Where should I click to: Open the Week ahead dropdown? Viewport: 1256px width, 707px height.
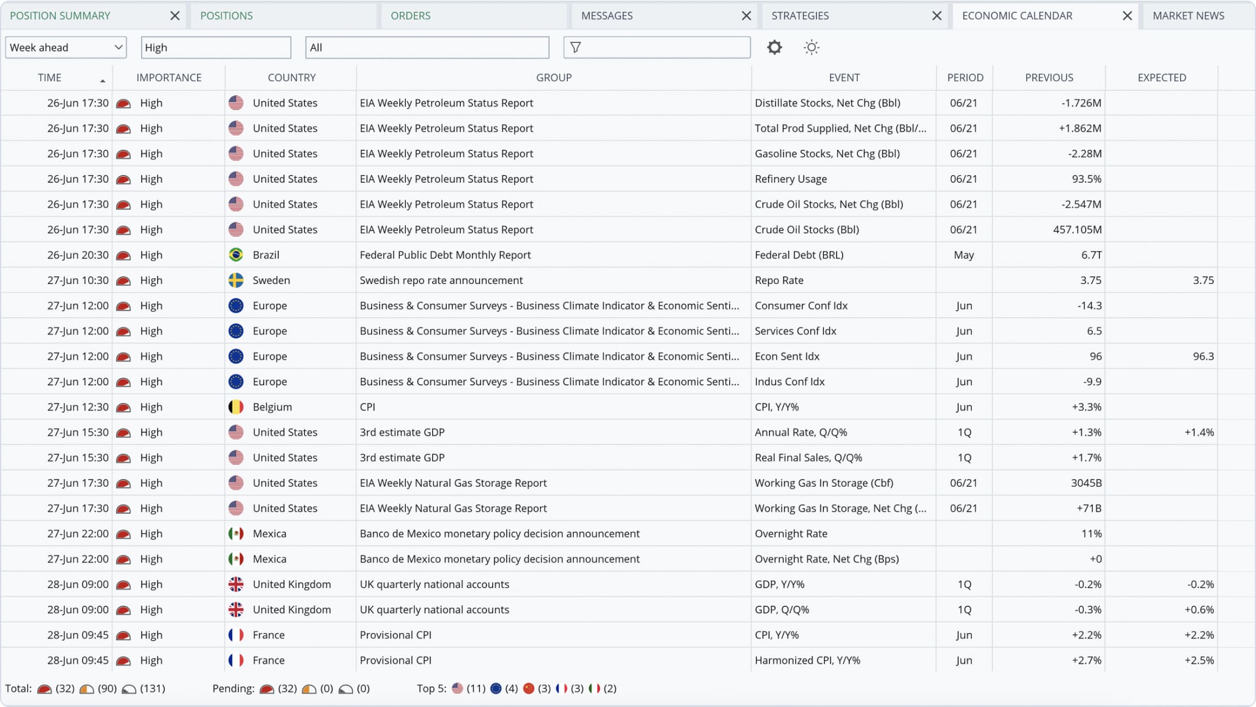click(66, 47)
